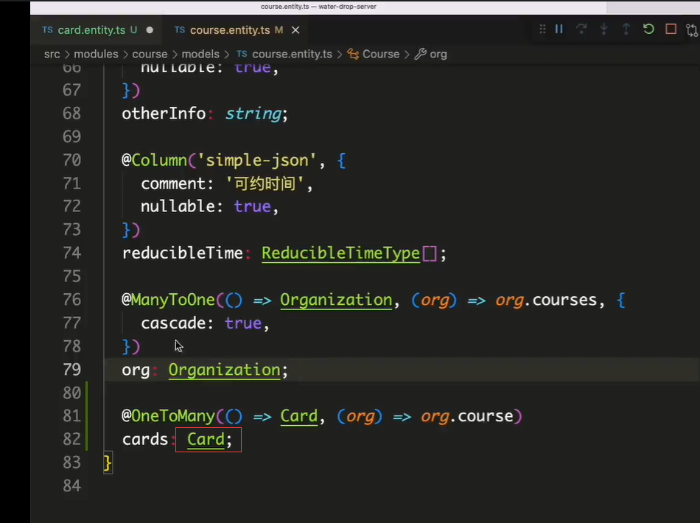Click the otherInfo property name

[164, 113]
